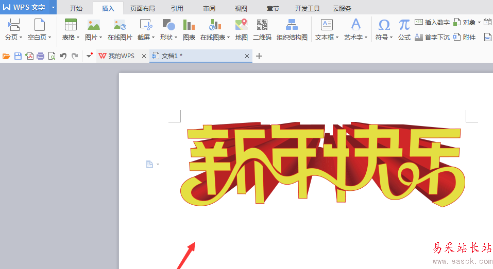Insert an 附件 attachment

pos(464,38)
